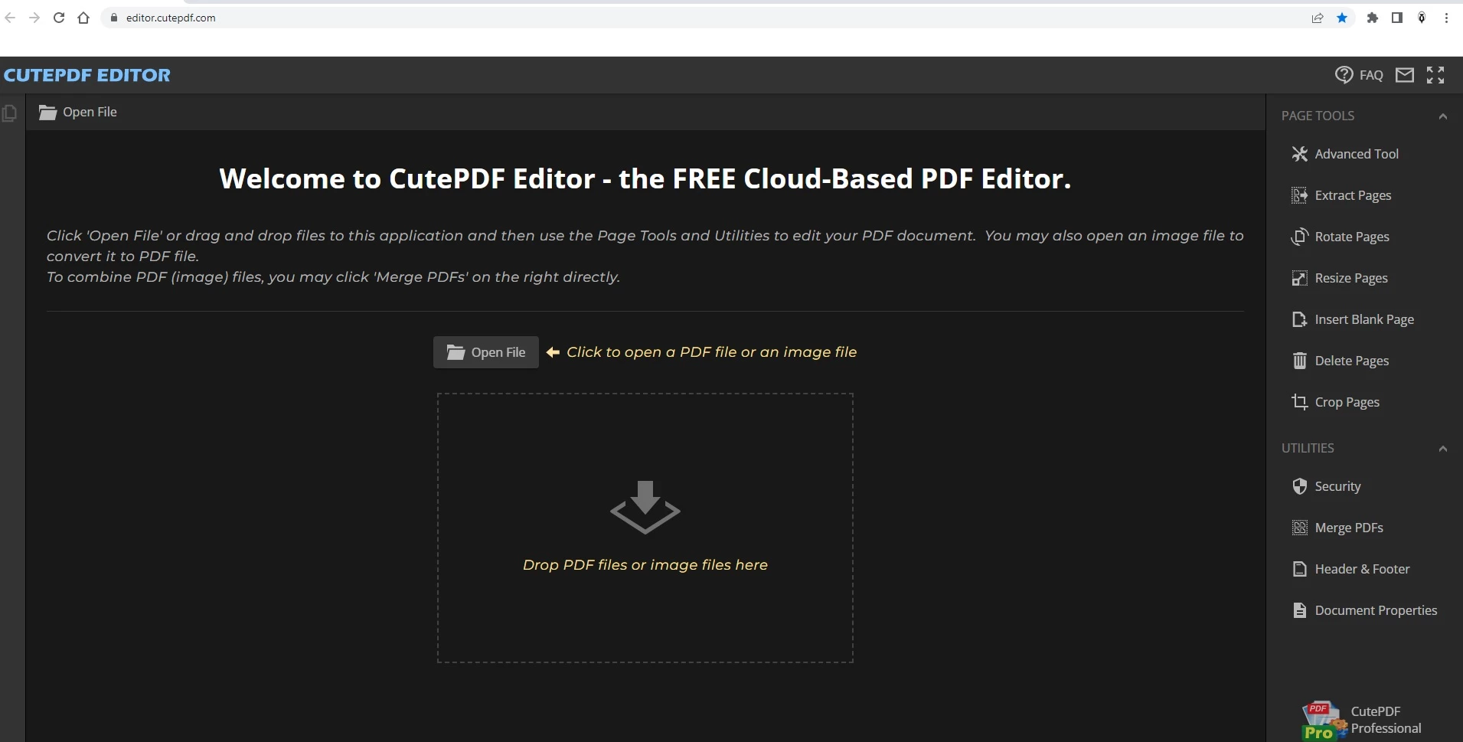
Task: Click the question mark help icon
Action: 1344,74
